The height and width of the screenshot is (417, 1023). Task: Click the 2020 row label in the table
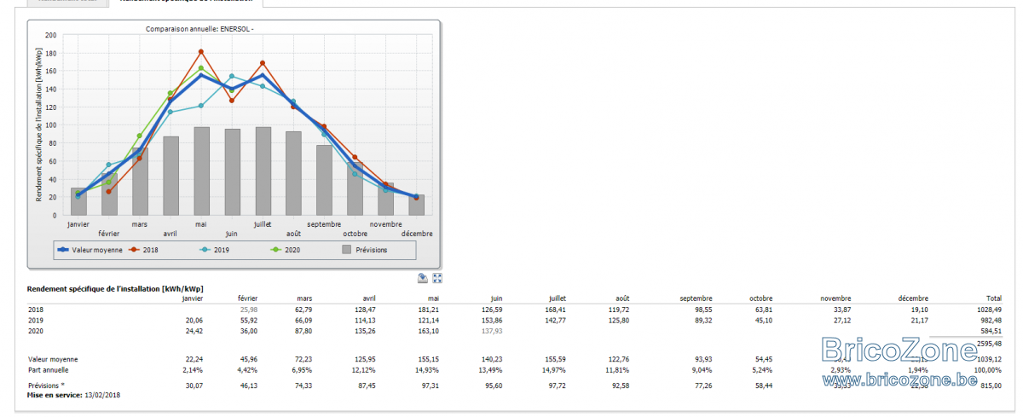[35, 329]
